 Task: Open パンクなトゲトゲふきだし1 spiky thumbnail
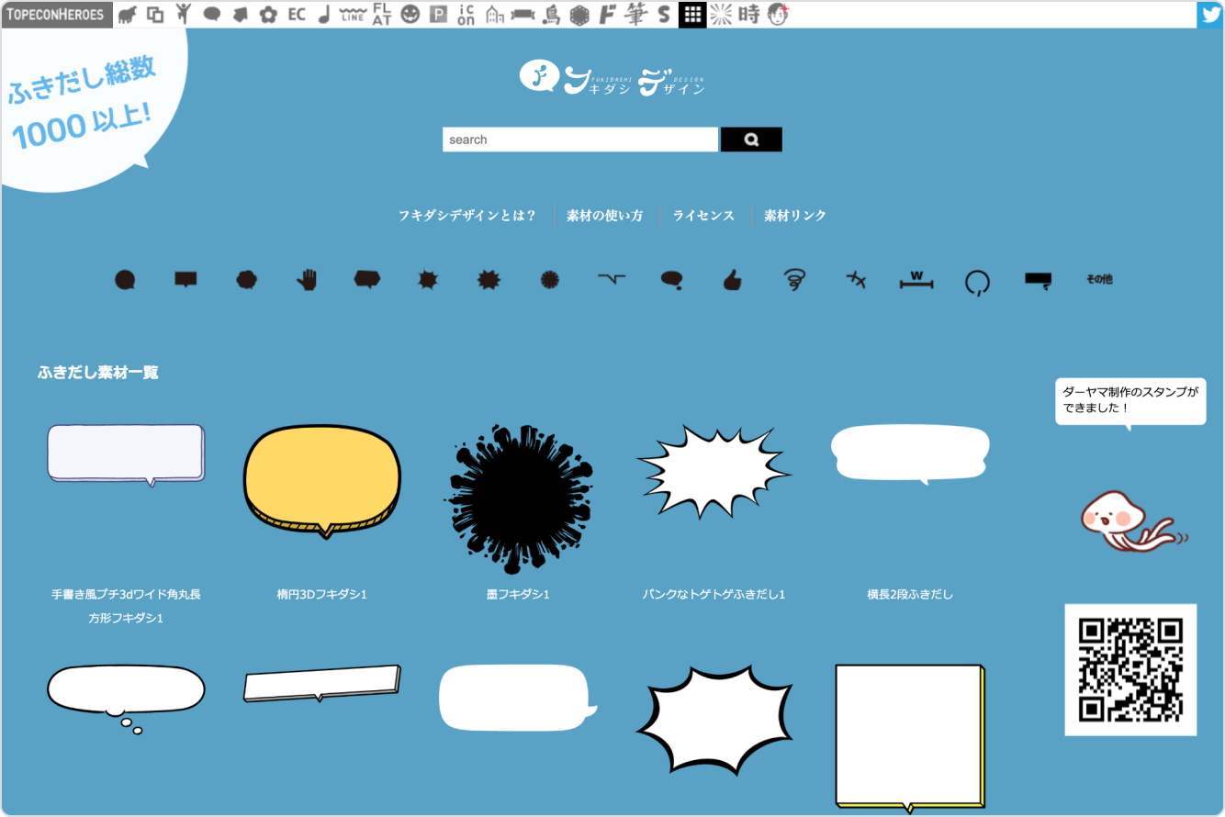click(x=714, y=472)
